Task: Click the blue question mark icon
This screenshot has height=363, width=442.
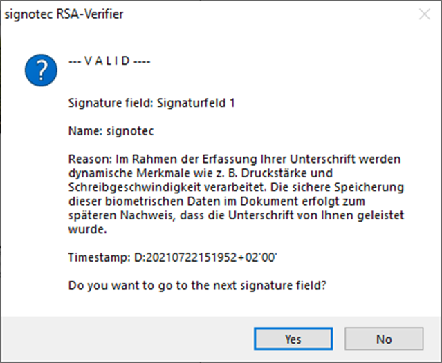Action: click(41, 70)
